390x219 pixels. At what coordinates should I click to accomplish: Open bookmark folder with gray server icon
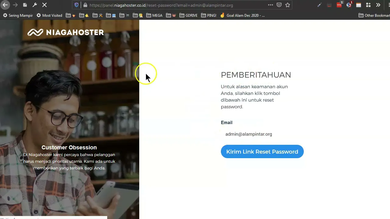coord(124,16)
